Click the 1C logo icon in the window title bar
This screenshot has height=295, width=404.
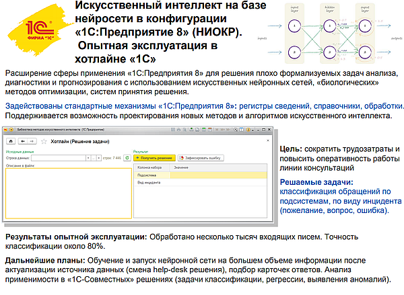(6, 130)
